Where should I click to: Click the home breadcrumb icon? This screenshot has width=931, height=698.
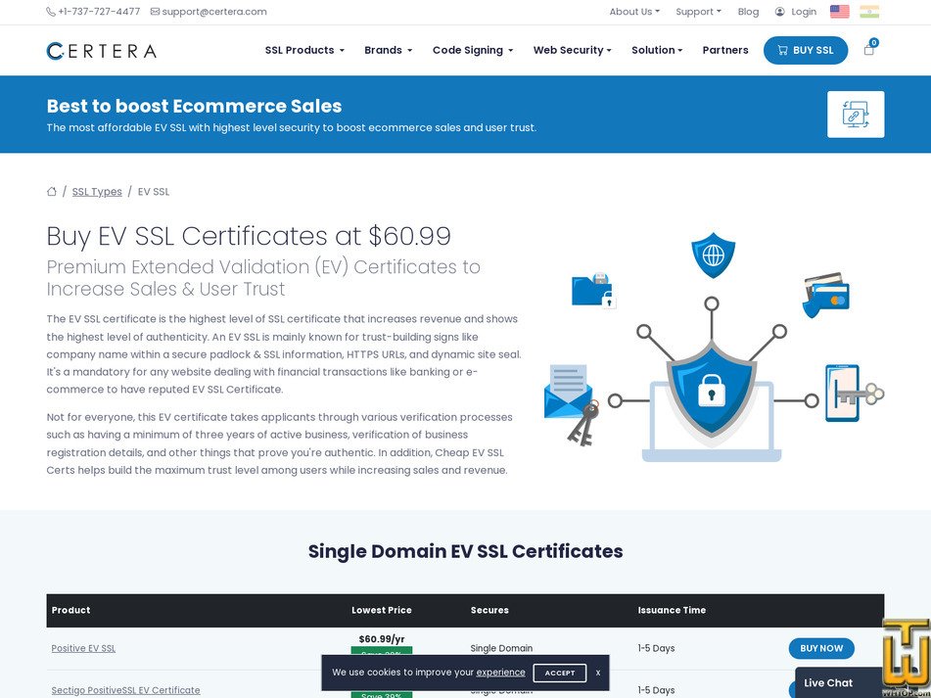(x=51, y=191)
